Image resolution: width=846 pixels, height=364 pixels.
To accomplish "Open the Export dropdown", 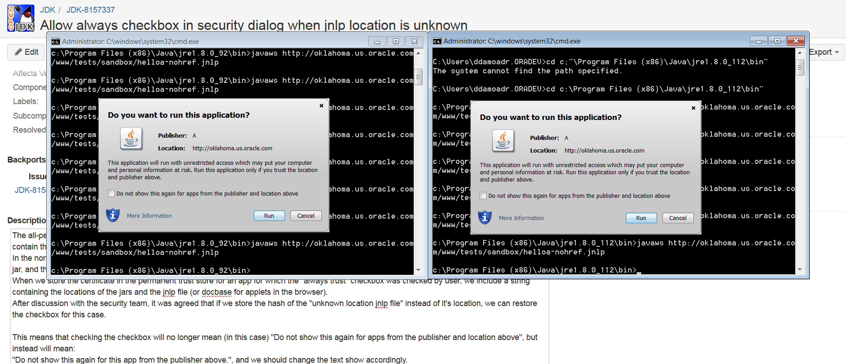I will [824, 52].
